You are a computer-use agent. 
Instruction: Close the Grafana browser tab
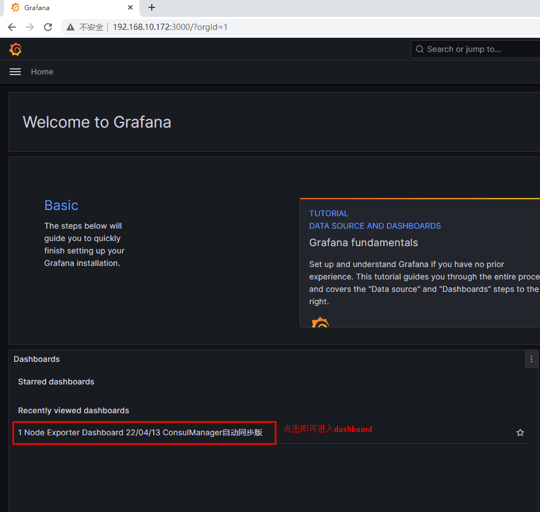click(x=130, y=7)
